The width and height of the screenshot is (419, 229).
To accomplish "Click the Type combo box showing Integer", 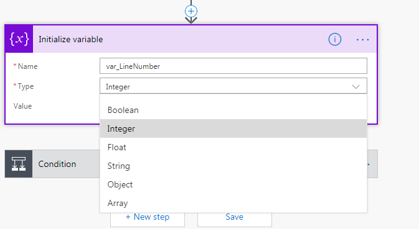I will click(x=233, y=86).
